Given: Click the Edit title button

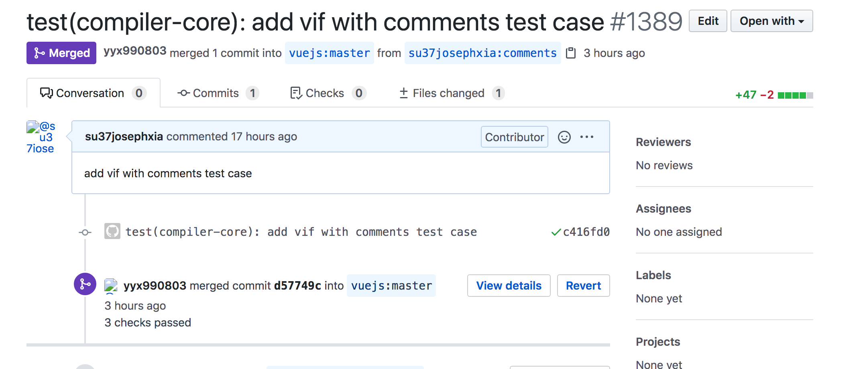Looking at the screenshot, I should (x=708, y=21).
